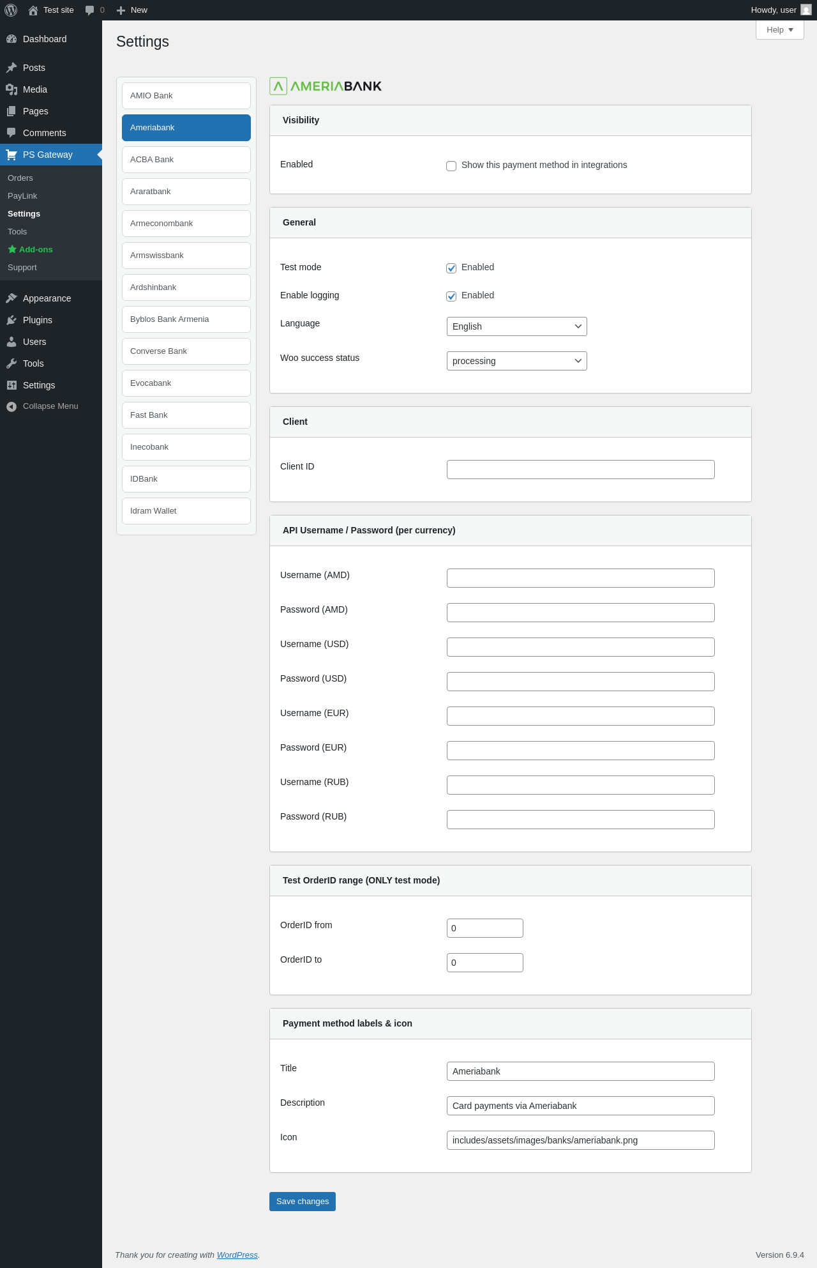The height and width of the screenshot is (1268, 817).
Task: Uncheck the Test mode Enabled checkbox
Action: pos(451,268)
